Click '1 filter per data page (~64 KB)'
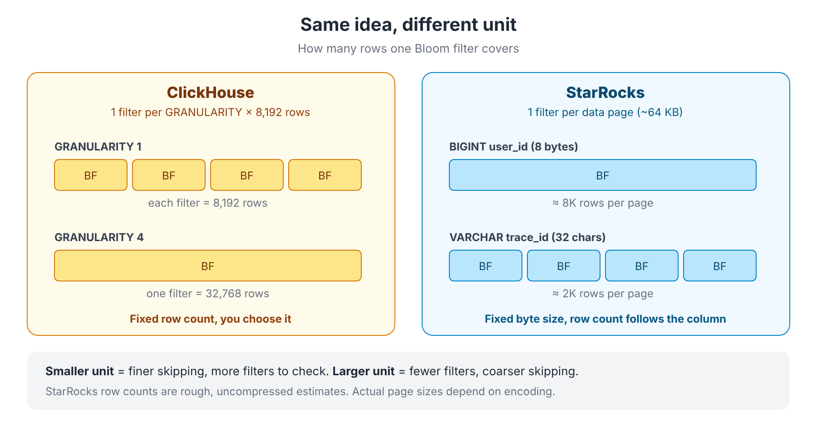 [x=605, y=112]
